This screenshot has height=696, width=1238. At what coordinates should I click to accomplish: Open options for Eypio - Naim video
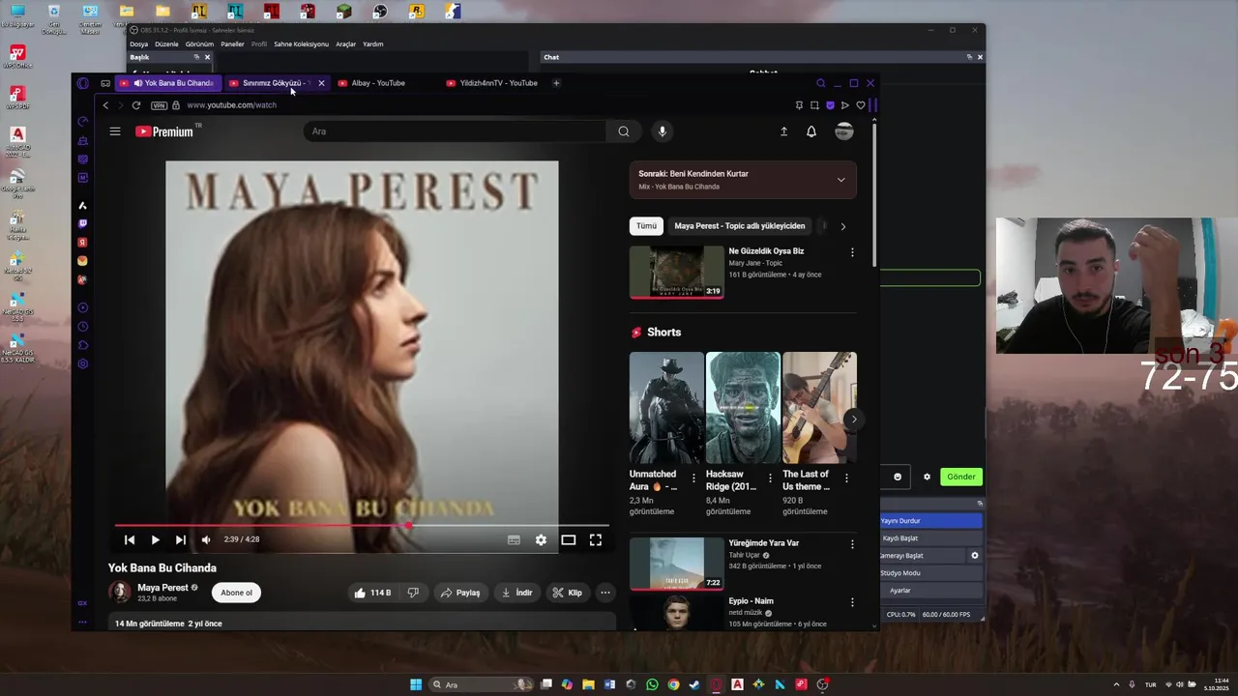click(x=852, y=602)
